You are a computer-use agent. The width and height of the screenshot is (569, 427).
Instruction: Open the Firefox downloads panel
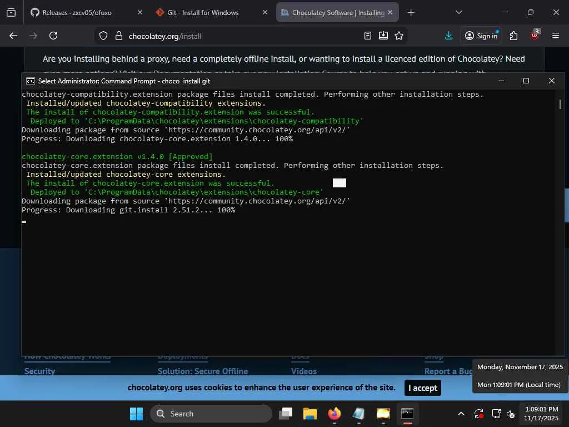pyautogui.click(x=448, y=36)
